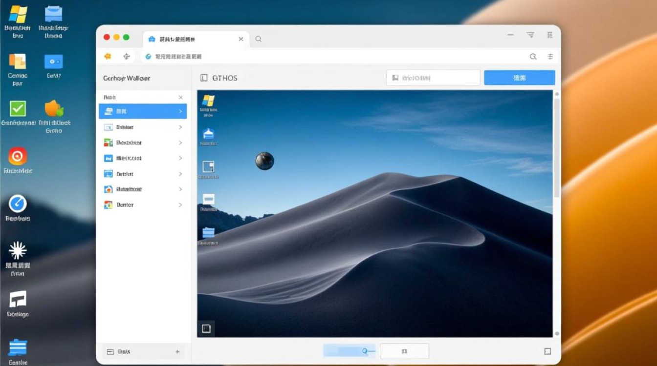Open the Windows logo icon inside preview
The image size is (657, 366).
[208, 101]
